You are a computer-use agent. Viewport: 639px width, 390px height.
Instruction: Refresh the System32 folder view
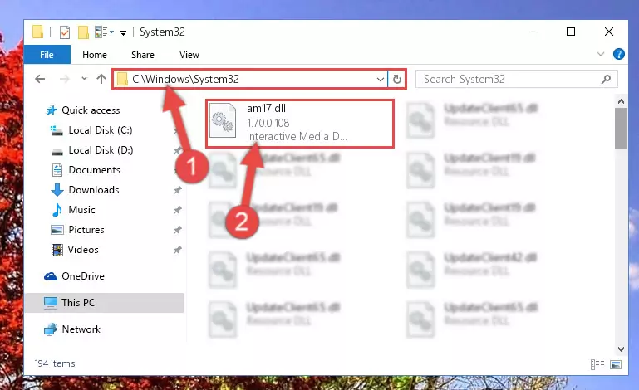tap(397, 80)
